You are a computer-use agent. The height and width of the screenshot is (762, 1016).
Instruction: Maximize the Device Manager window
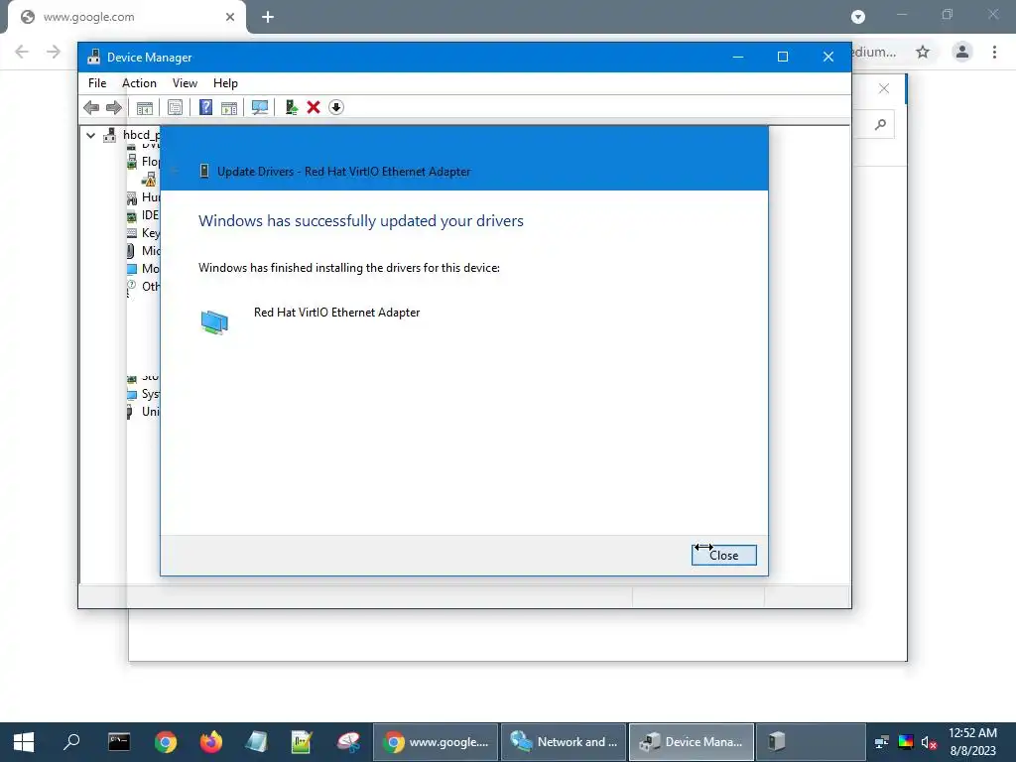(x=783, y=57)
